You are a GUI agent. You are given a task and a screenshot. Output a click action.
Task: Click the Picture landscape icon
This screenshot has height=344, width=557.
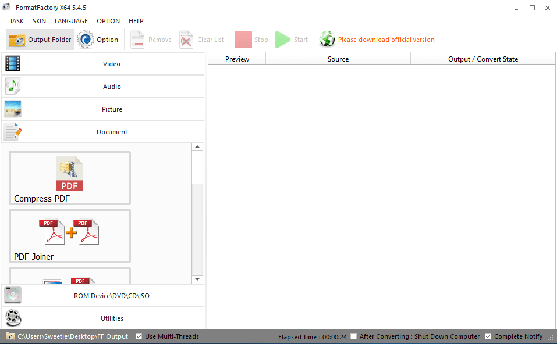(x=13, y=109)
